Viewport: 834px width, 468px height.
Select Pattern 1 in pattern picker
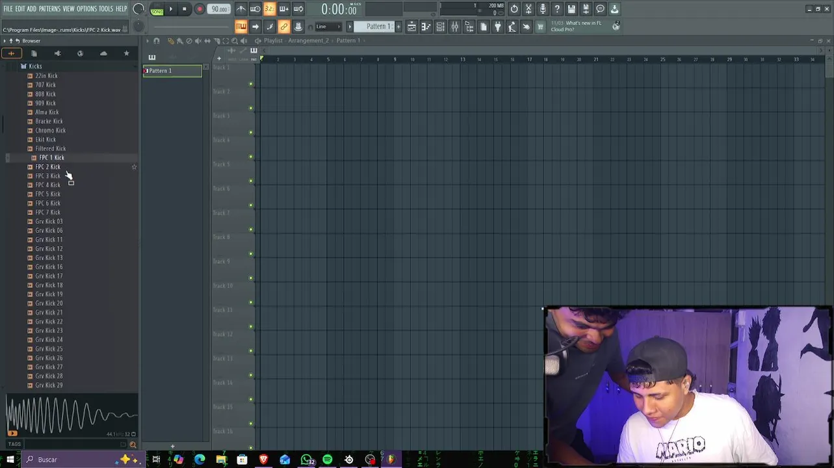(172, 71)
